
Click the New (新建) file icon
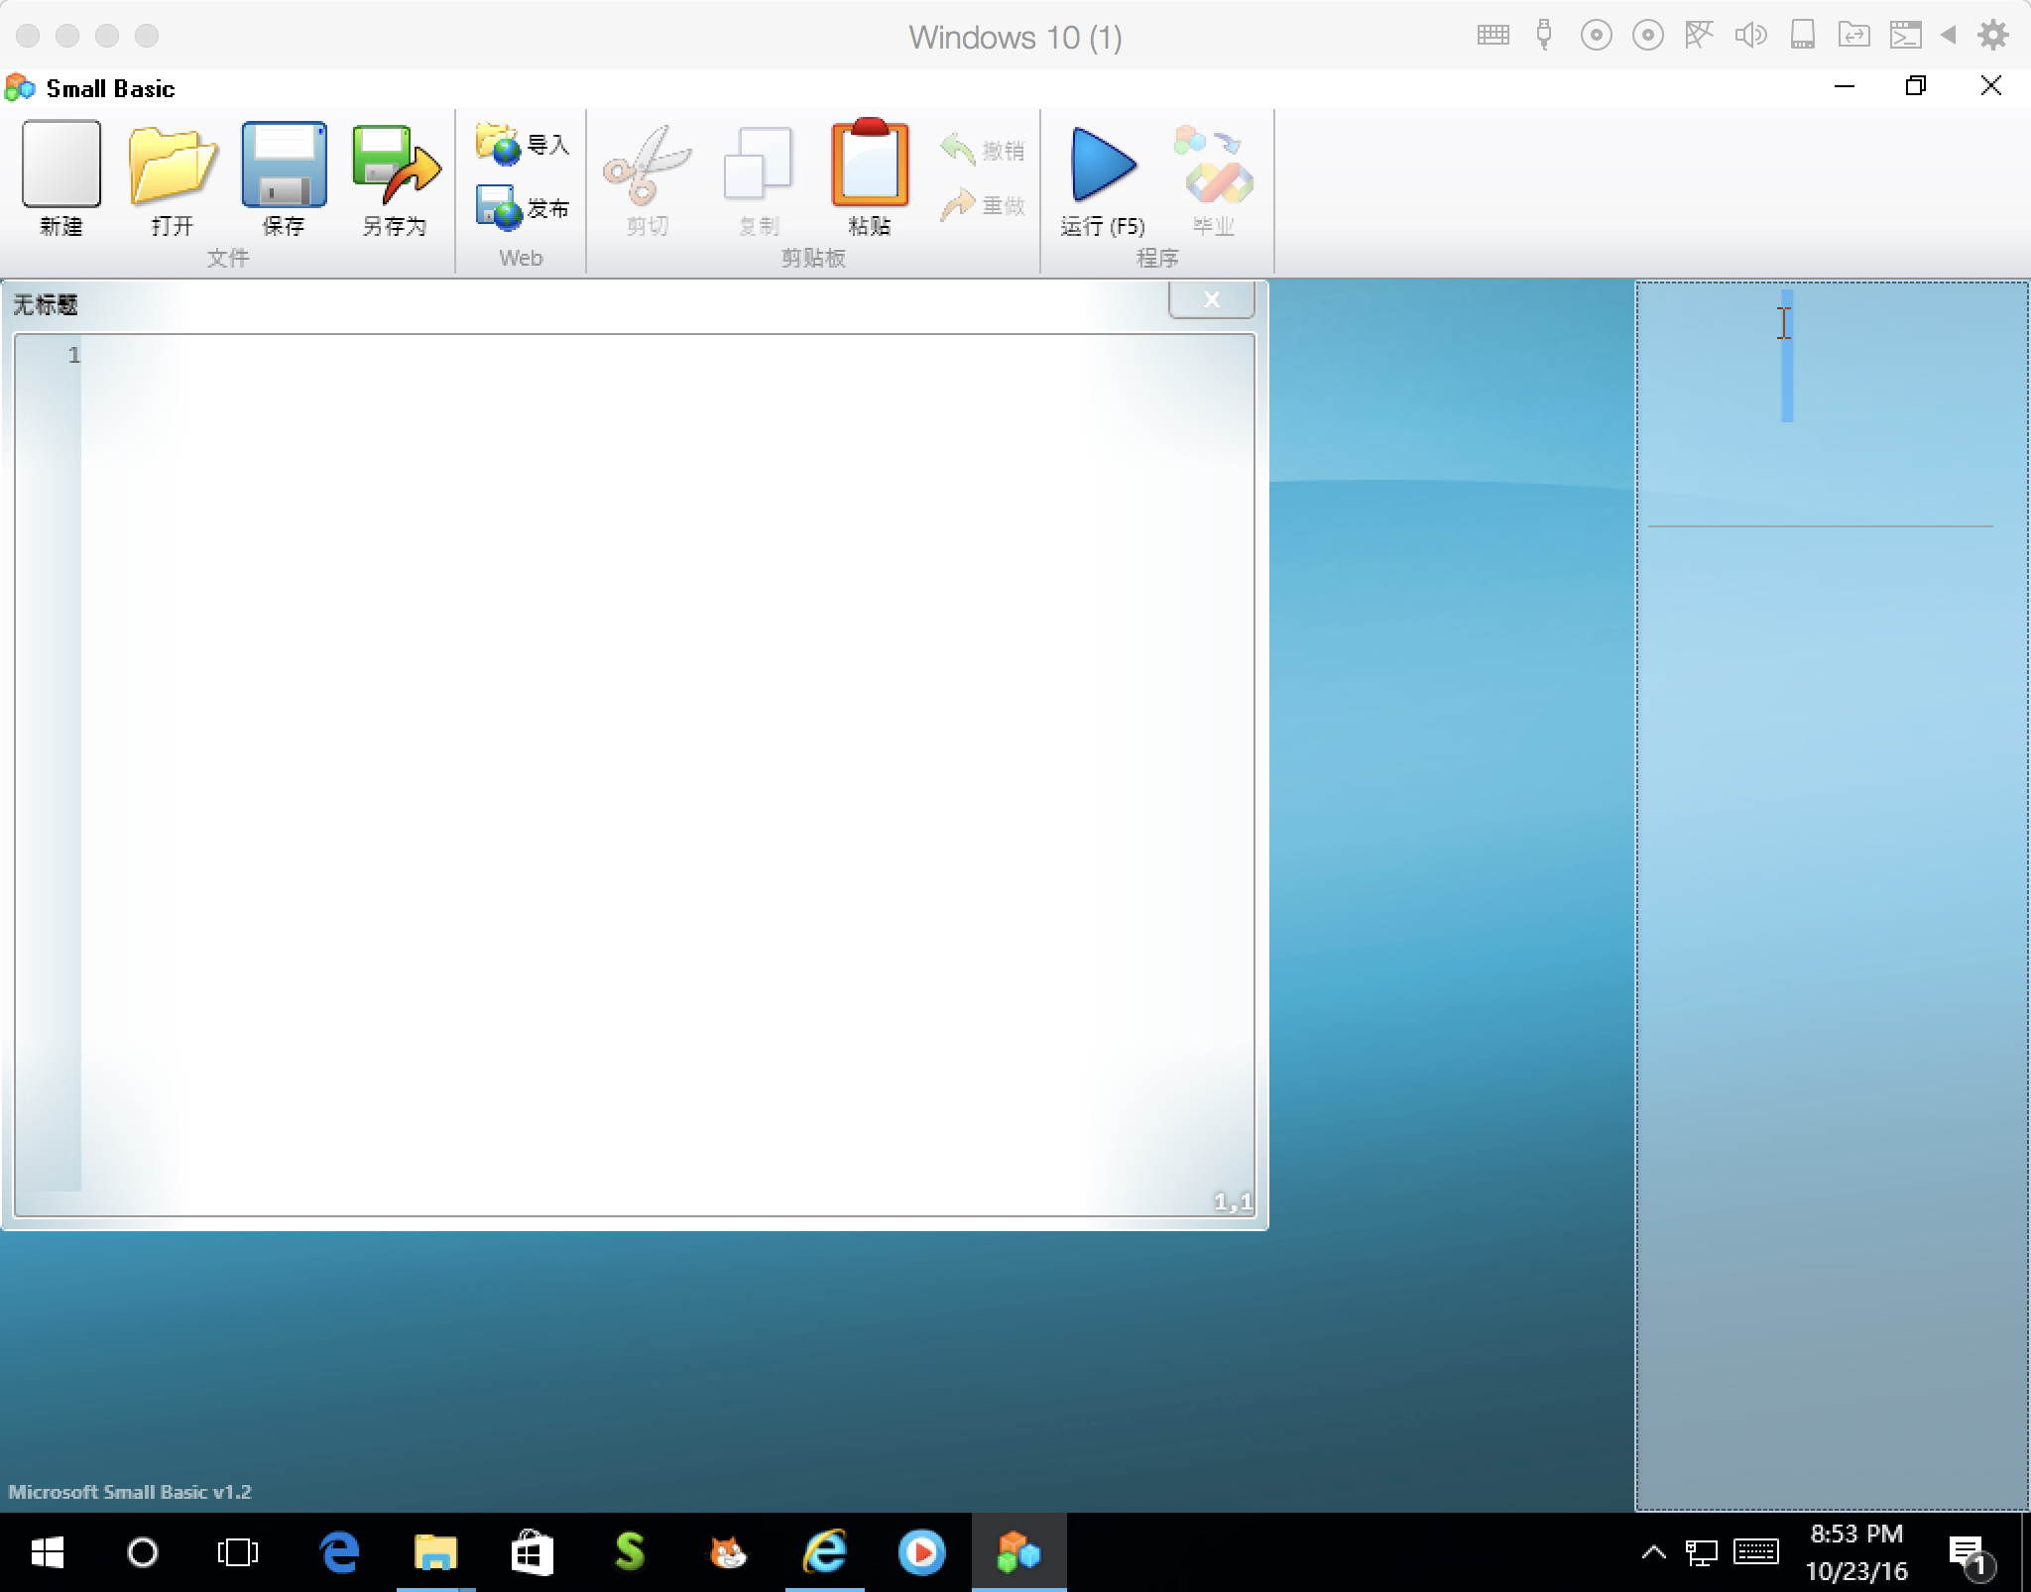click(60, 165)
